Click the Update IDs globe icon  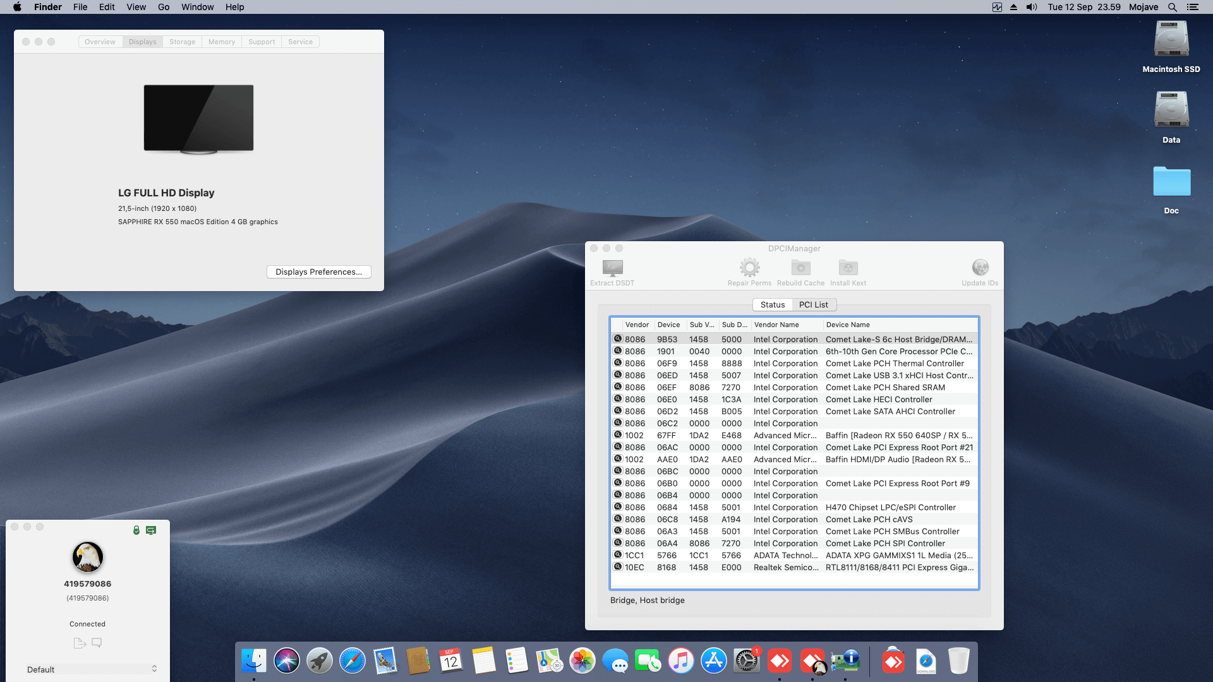pyautogui.click(x=980, y=268)
